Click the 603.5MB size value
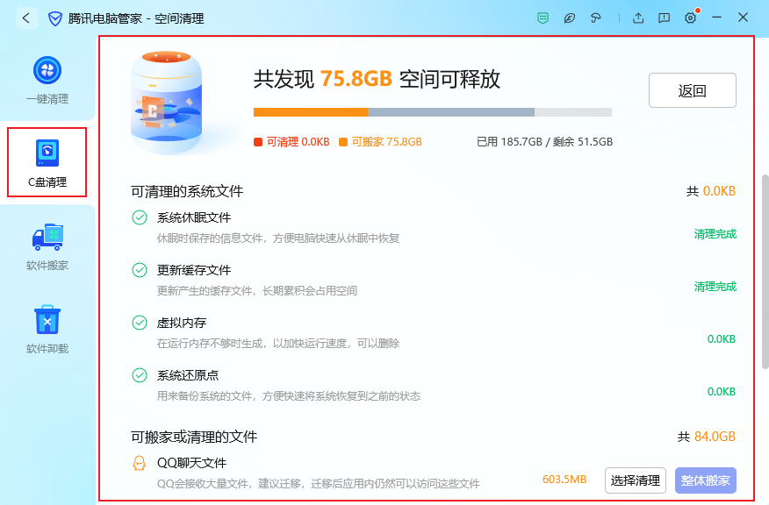This screenshot has width=769, height=505. [x=564, y=480]
